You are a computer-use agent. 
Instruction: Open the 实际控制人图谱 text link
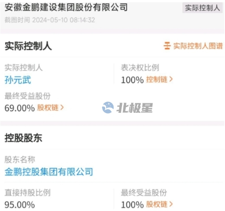pyautogui.click(x=198, y=46)
